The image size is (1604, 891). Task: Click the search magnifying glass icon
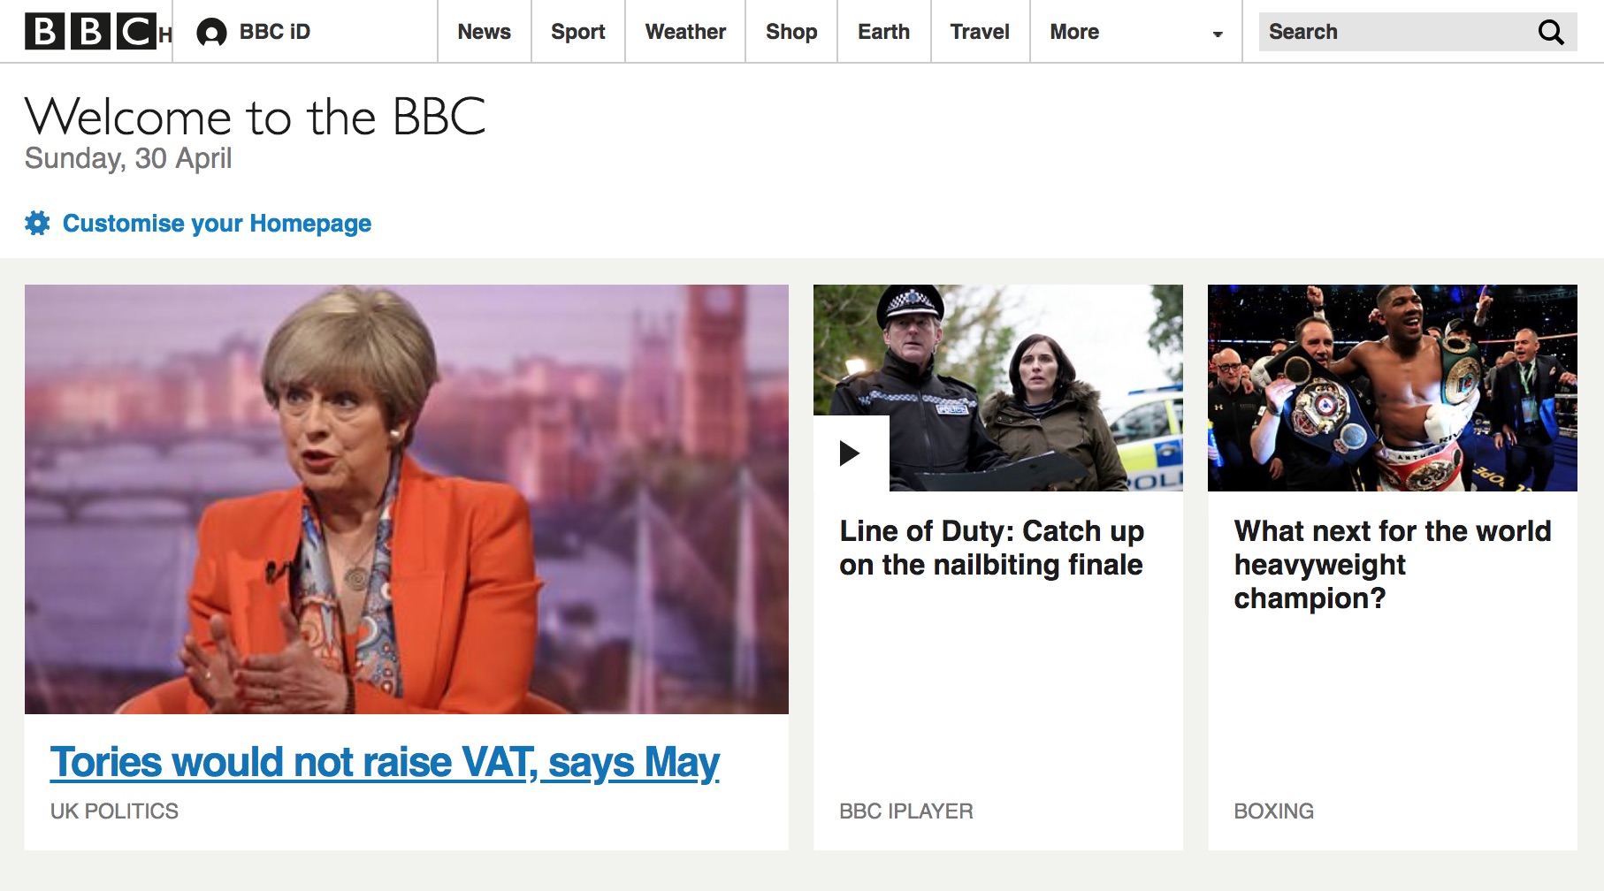coord(1552,32)
